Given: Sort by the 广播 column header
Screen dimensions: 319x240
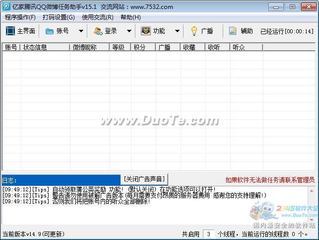Looking at the screenshot, I should point(168,47).
